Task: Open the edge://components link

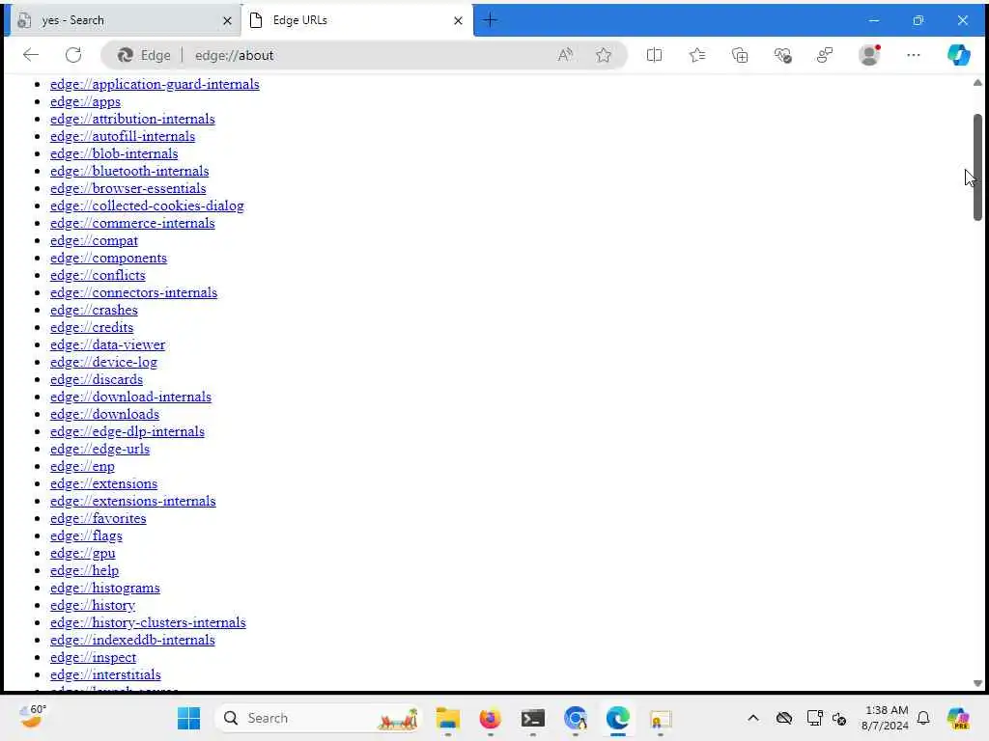Action: coord(108,259)
